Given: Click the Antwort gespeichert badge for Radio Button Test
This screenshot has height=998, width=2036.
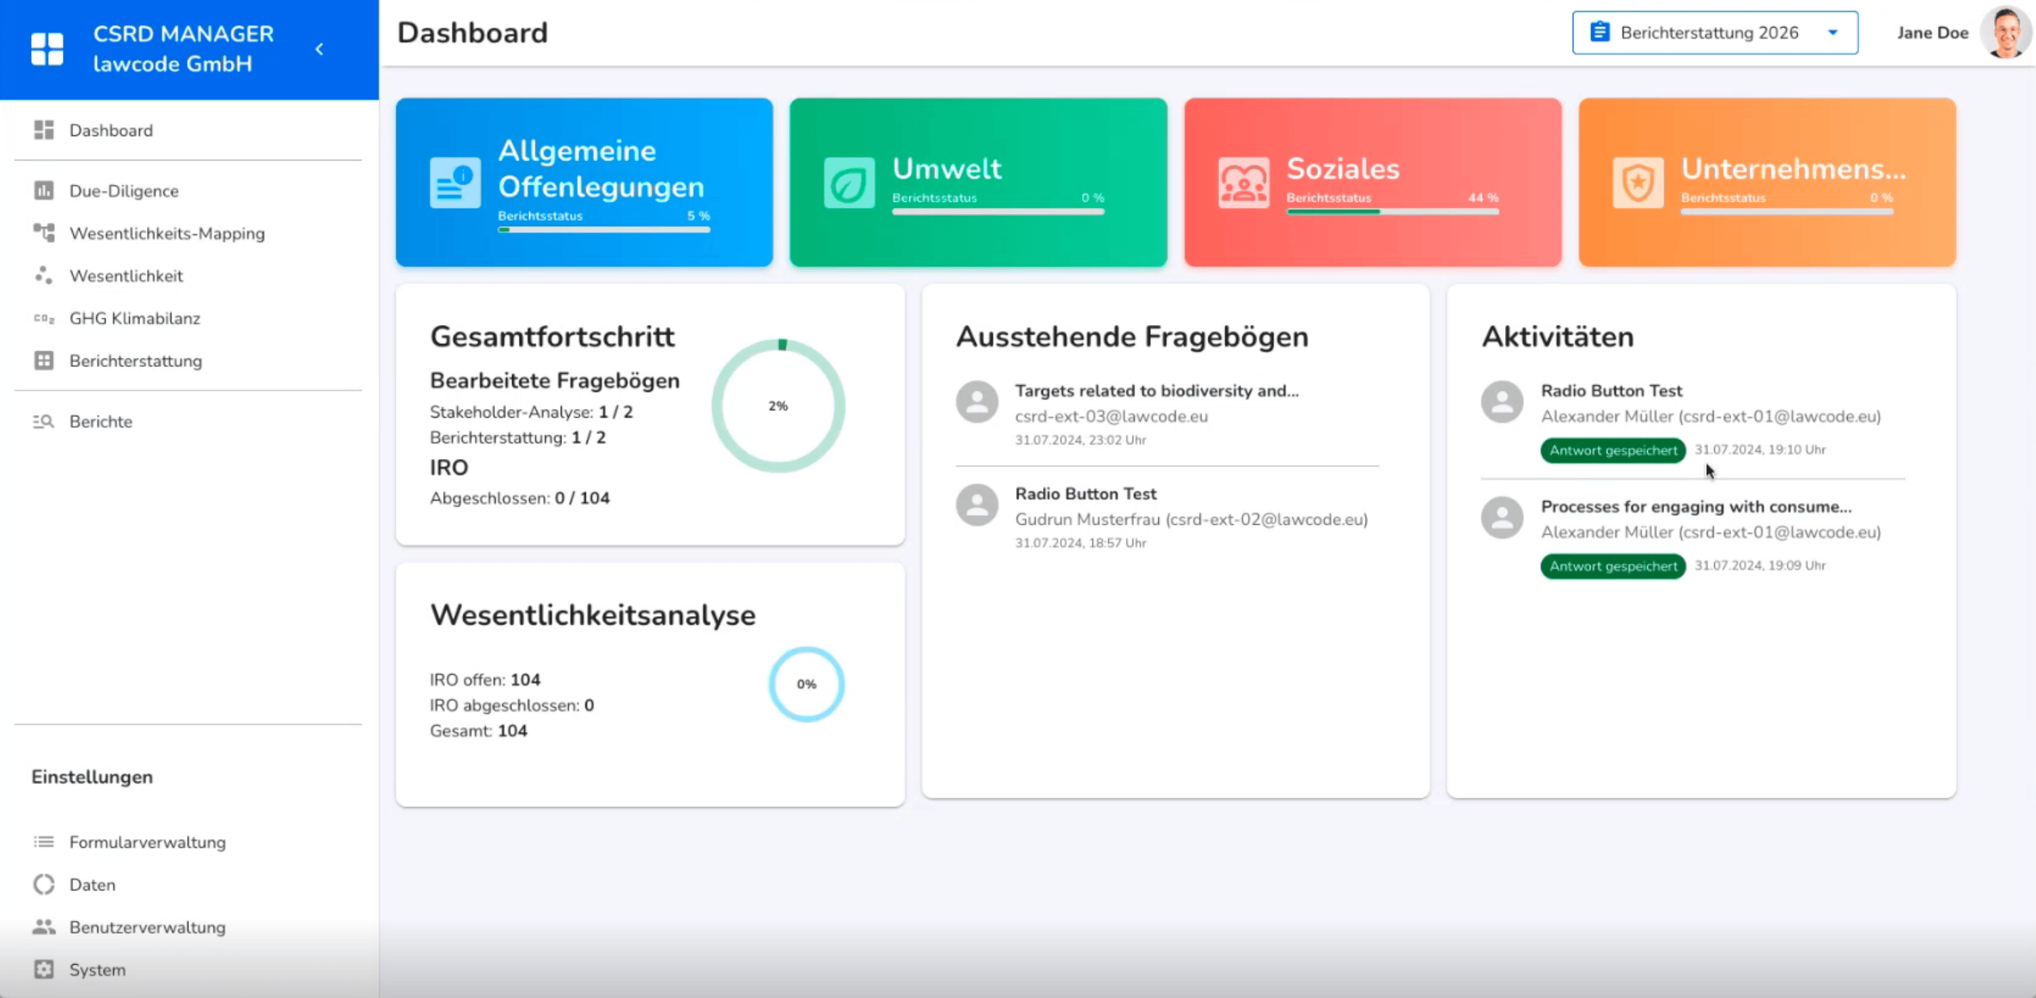Looking at the screenshot, I should point(1613,450).
